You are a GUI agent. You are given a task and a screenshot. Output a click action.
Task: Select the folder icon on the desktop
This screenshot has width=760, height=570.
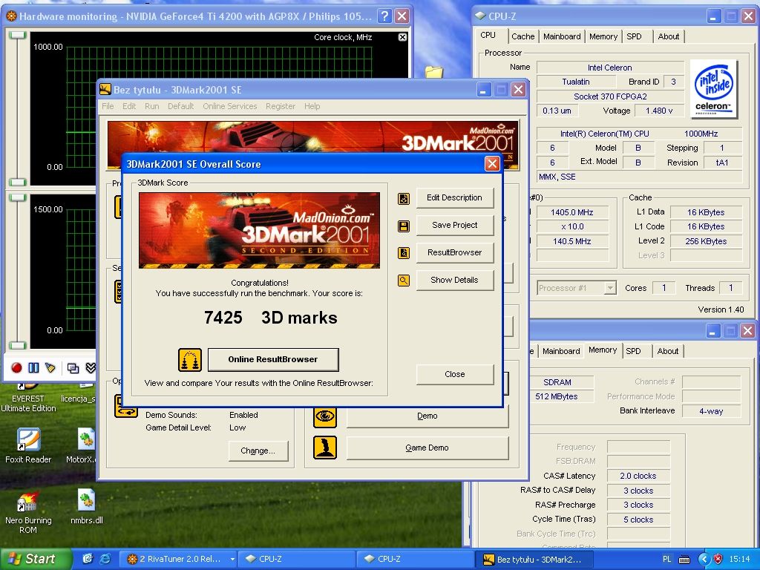(x=433, y=73)
